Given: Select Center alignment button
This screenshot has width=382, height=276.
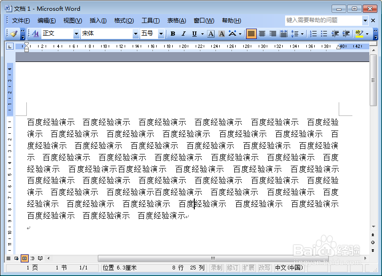Looking at the screenshot, I should (x=262, y=33).
